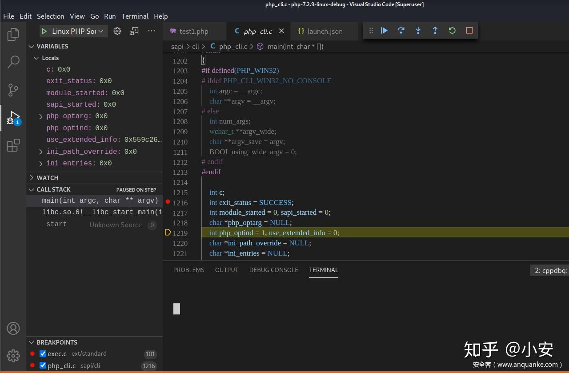This screenshot has width=569, height=373.
Task: Uncheck the exec.c breakpoint checkbox
Action: (43, 354)
